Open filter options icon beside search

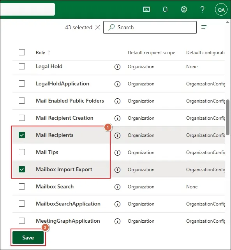pyautogui.click(x=205, y=27)
